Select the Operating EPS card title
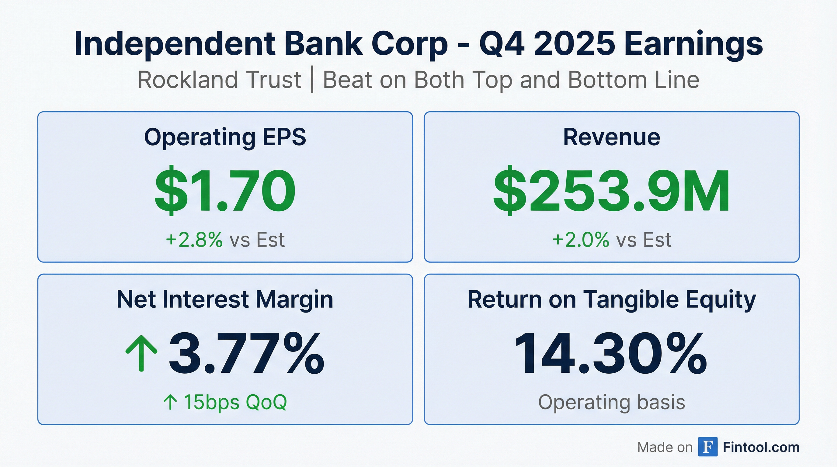 click(225, 137)
